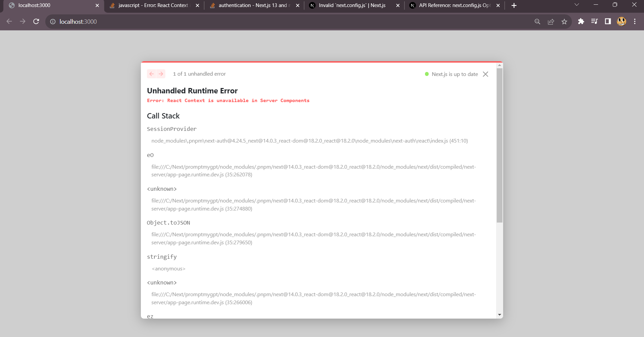
Task: Click the previous error arrow
Action: [x=152, y=74]
